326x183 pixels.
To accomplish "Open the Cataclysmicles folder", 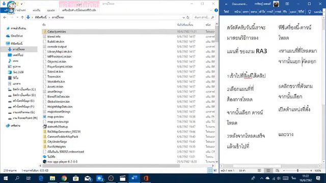I will [57, 32].
